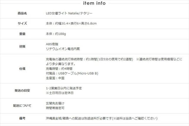Click the '生産国：中国' line
The width and height of the screenshot is (189, 126).
(x=55, y=78)
